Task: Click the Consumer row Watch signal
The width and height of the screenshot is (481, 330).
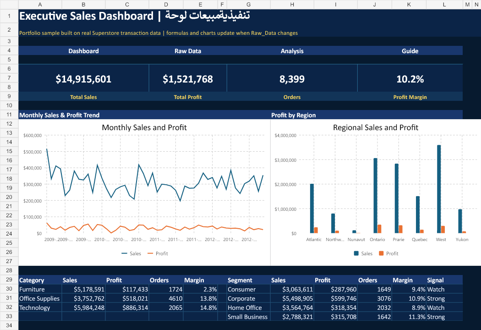Action: pyautogui.click(x=444, y=289)
